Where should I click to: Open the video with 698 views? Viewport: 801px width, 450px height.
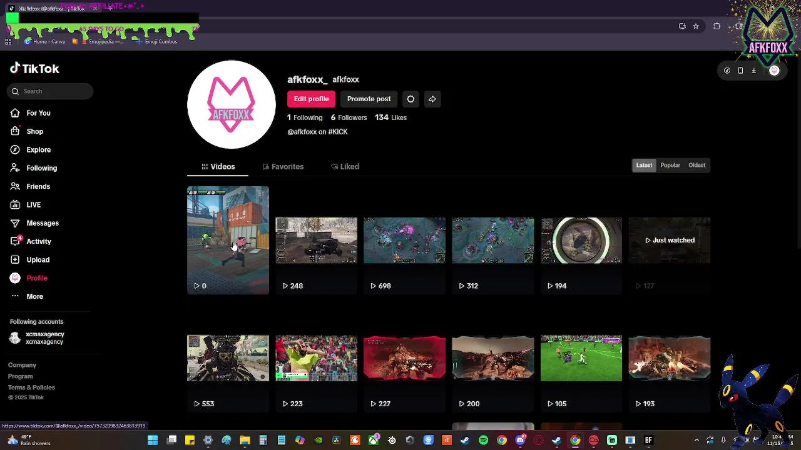point(404,240)
